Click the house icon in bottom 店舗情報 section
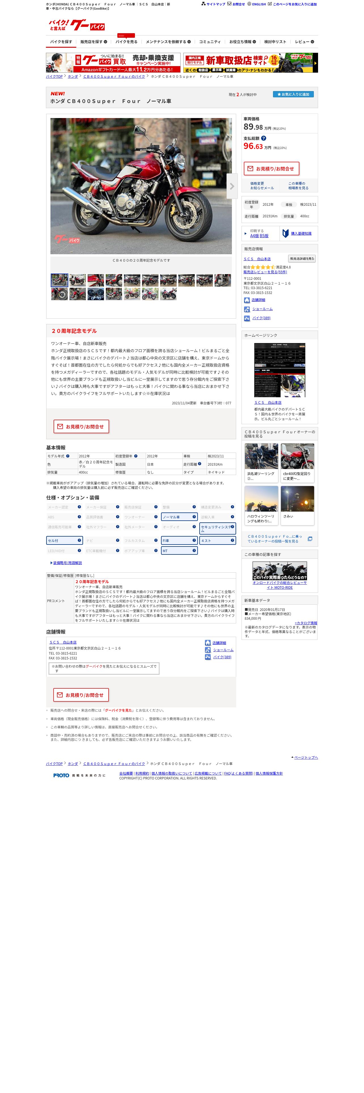Viewport: 364px width, 1093px height. tap(208, 643)
